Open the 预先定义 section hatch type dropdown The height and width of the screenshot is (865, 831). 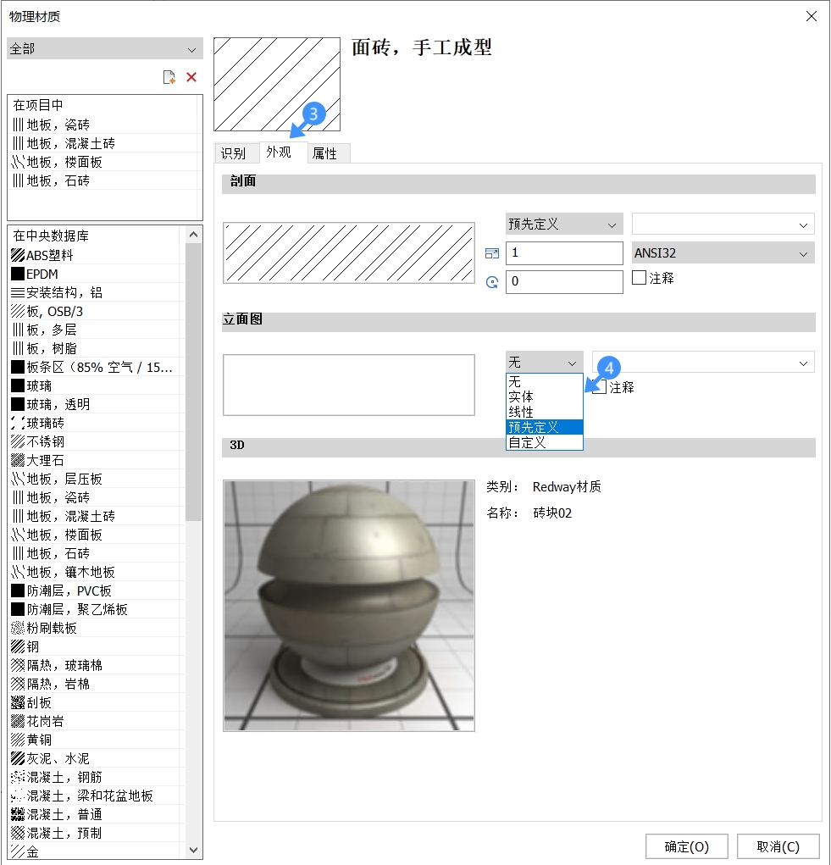[x=564, y=224]
